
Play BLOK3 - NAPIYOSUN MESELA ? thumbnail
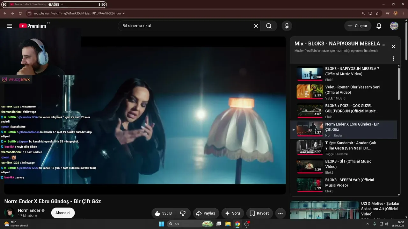310,73
